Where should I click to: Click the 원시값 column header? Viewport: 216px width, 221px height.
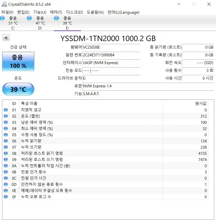point(185,103)
